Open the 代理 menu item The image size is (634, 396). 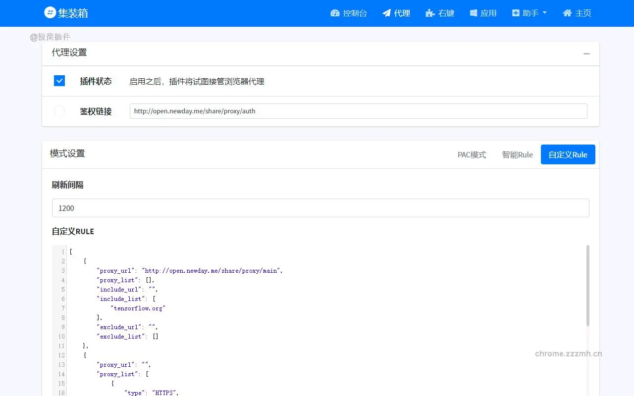click(x=396, y=13)
